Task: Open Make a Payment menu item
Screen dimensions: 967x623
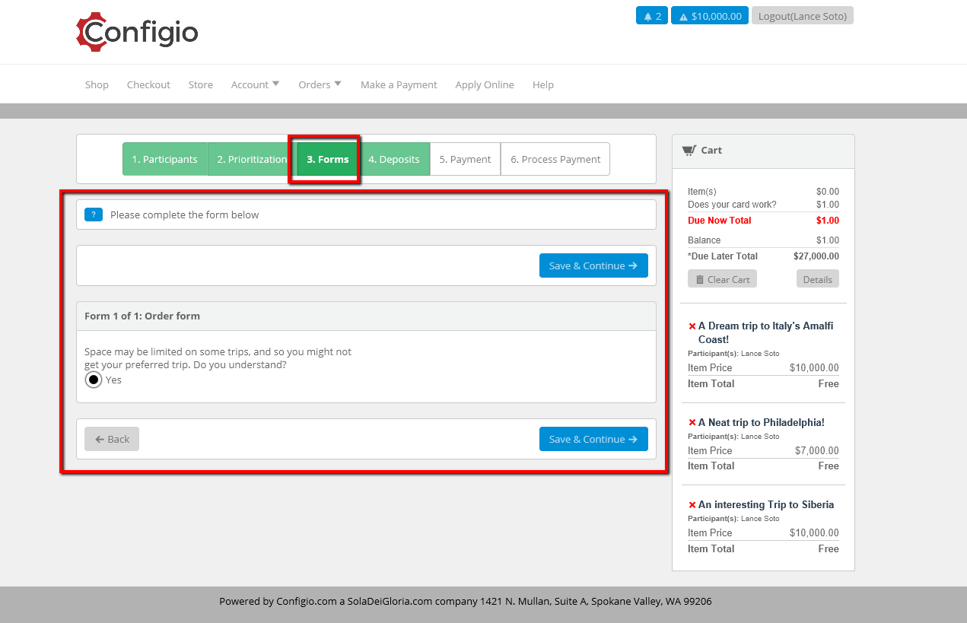Action: click(399, 84)
